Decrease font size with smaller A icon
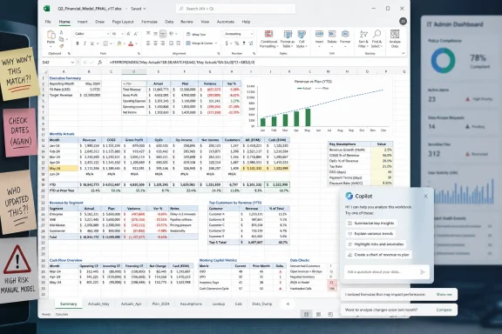Viewport: 502px width, 334px height. coord(136,34)
